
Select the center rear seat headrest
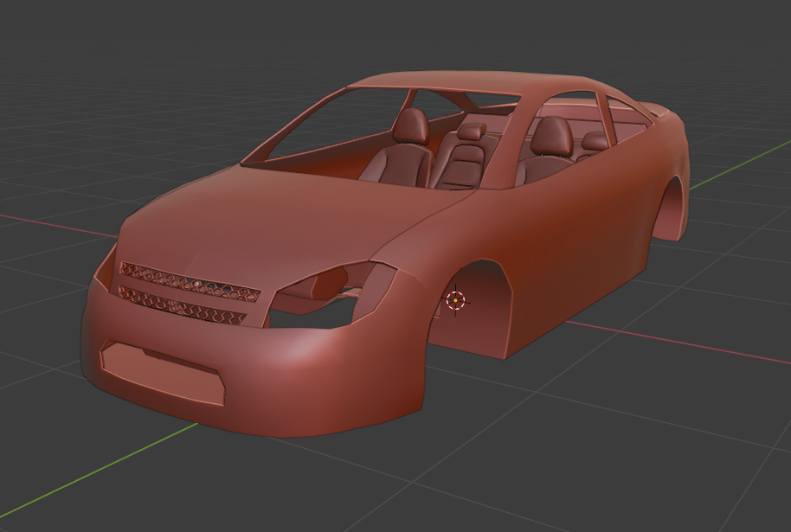(x=472, y=131)
